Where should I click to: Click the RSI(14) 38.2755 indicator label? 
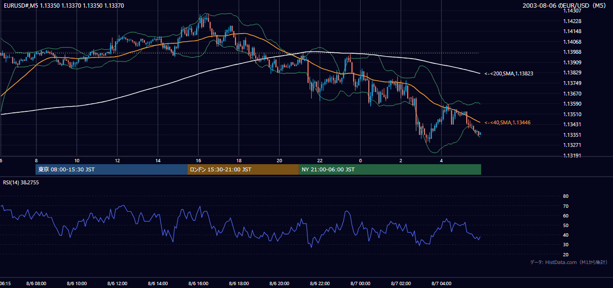click(20, 183)
